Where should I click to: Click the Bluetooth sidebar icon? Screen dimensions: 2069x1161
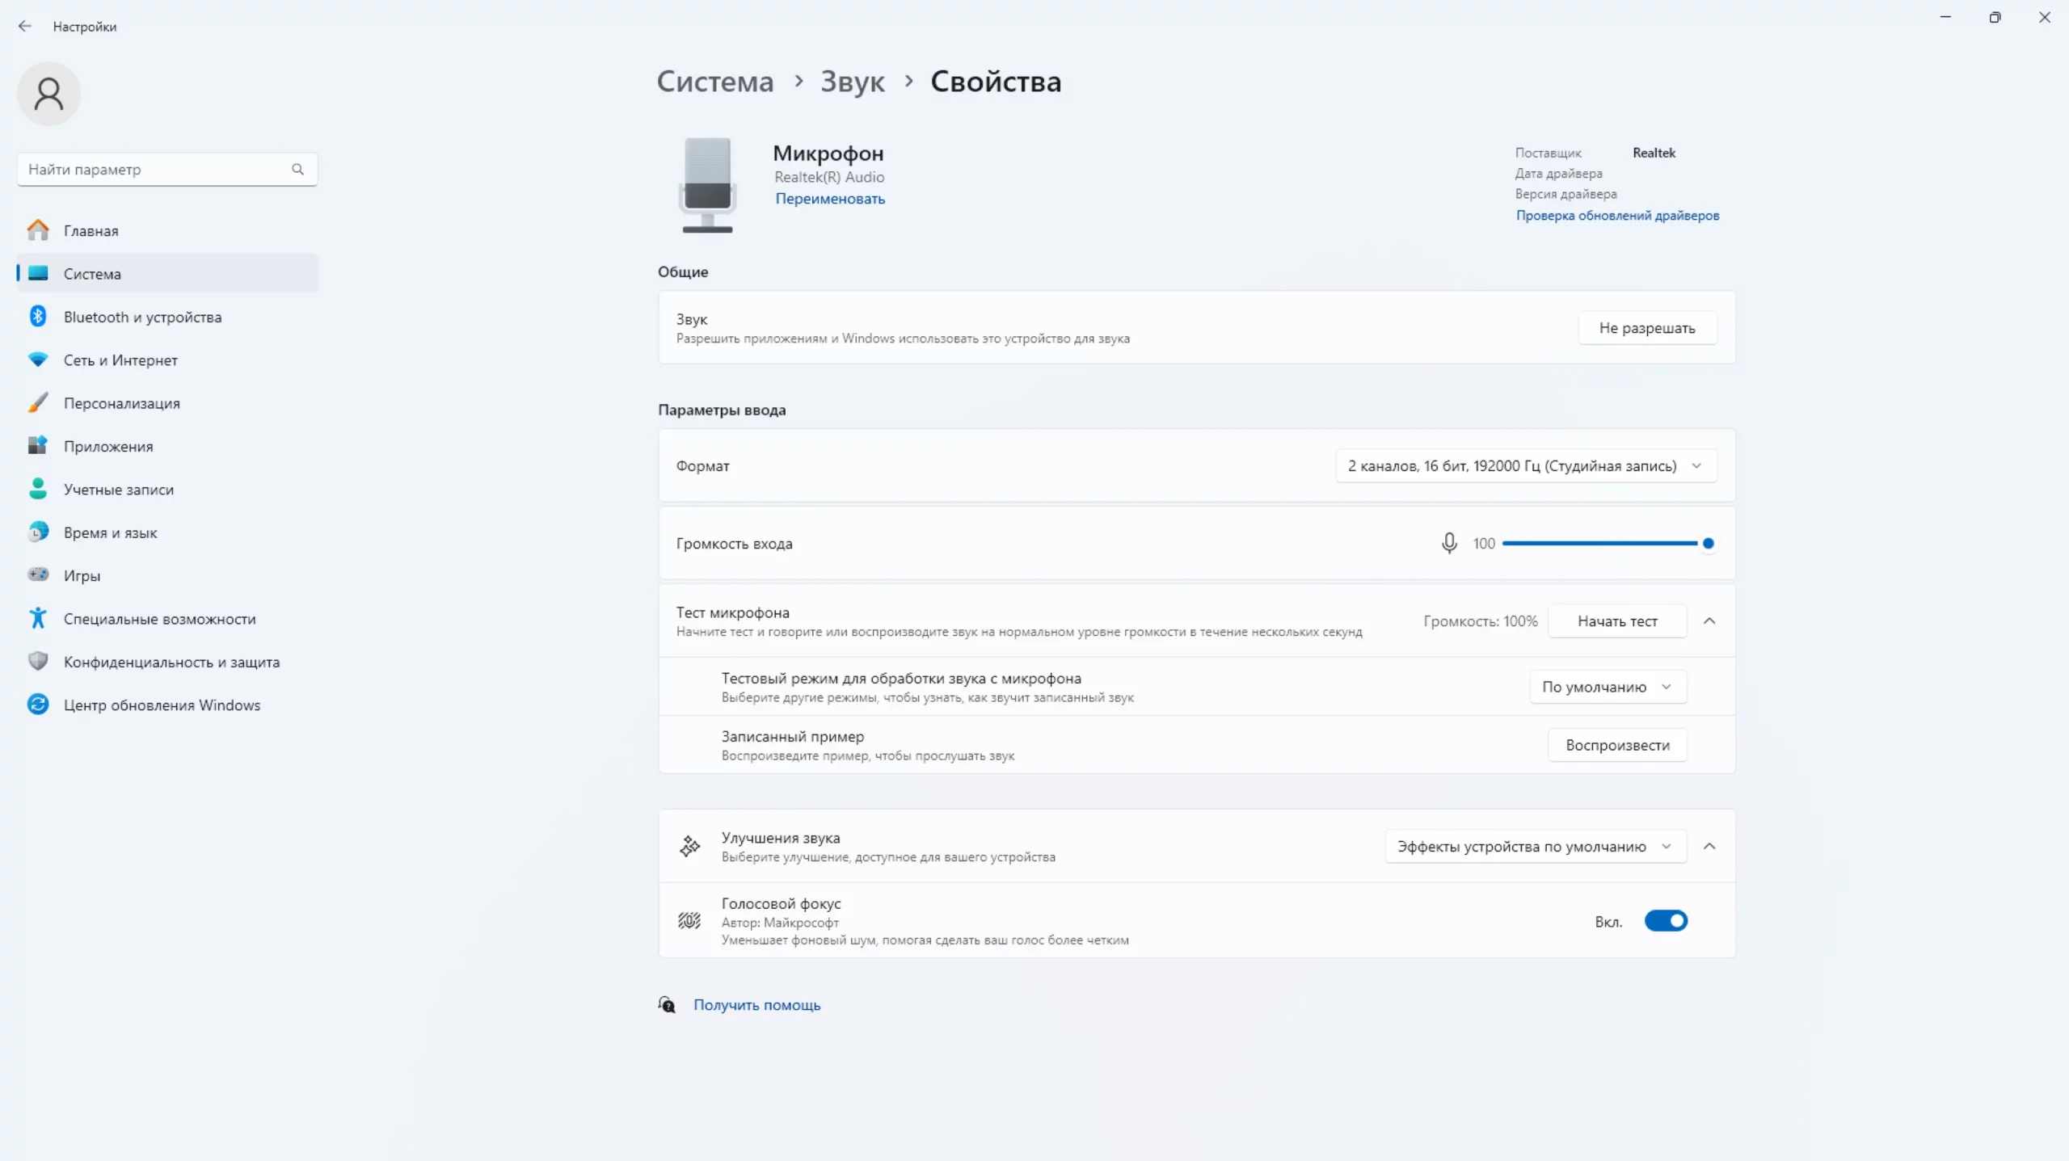[x=38, y=317]
